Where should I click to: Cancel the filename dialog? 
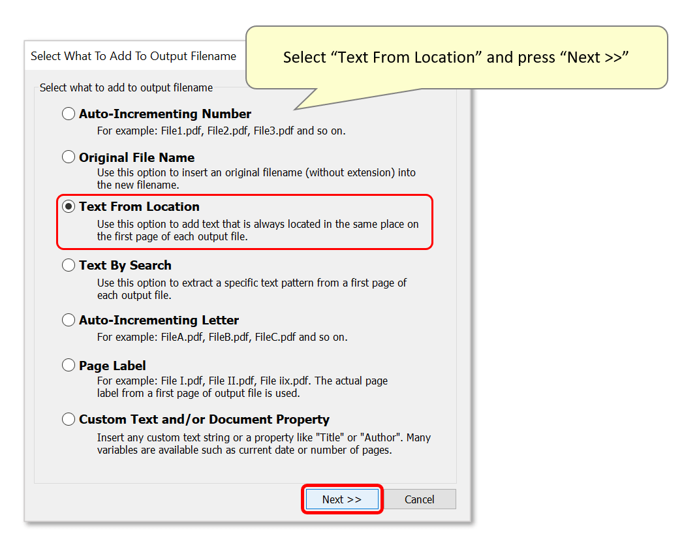coord(419,499)
